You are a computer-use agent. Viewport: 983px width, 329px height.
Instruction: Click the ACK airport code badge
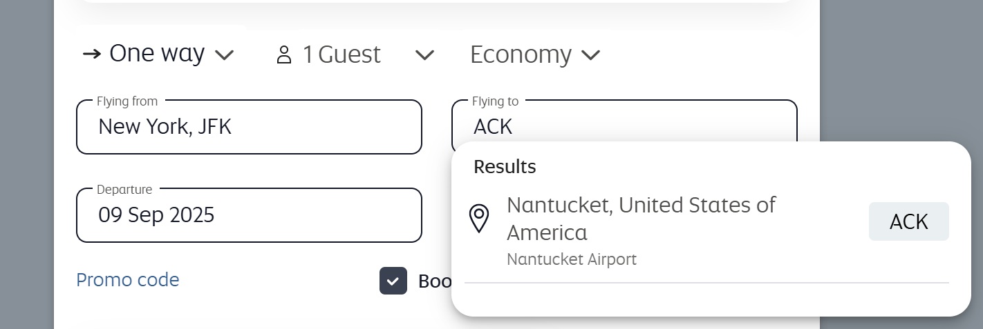coord(908,222)
